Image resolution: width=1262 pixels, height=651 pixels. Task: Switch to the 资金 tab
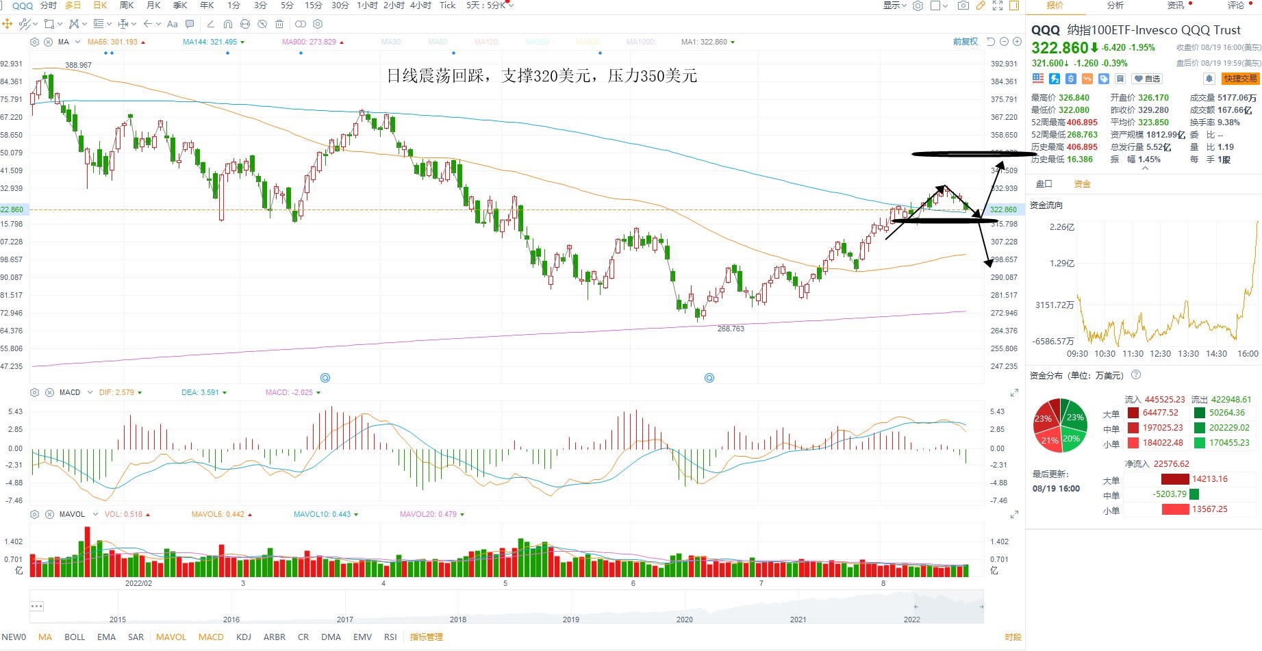click(x=1082, y=184)
